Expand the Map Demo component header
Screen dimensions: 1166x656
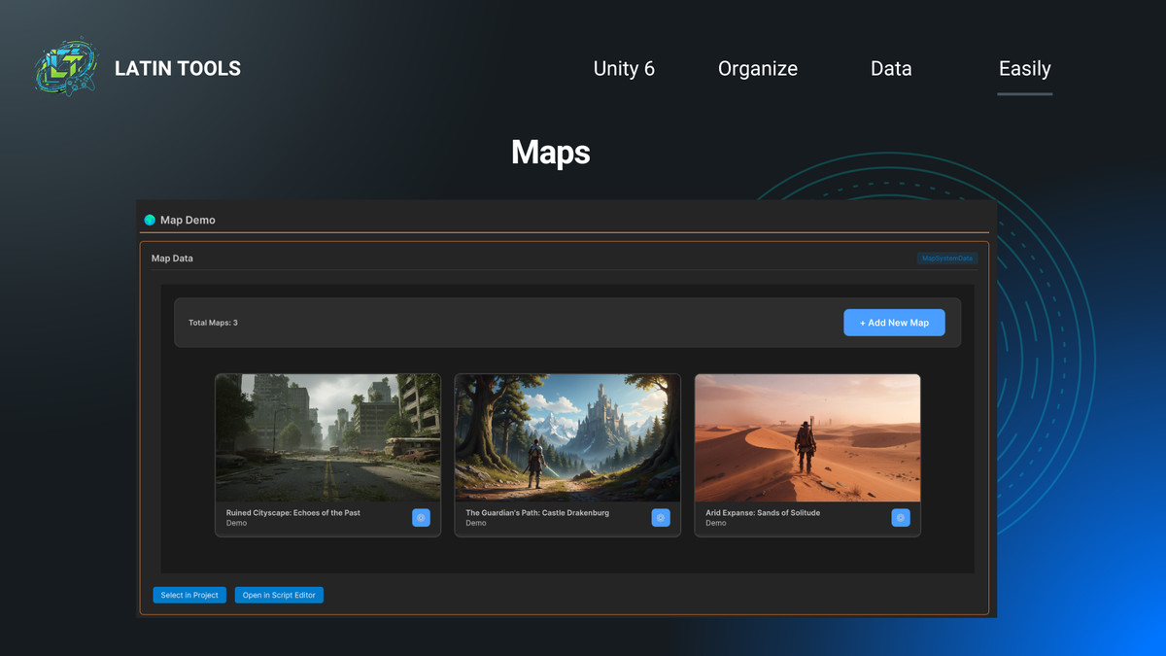189,219
